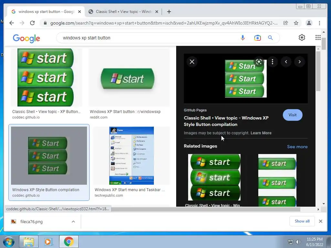Open Classic Shell XP Style Button compilation title
The image size is (331, 248).
tap(226, 121)
